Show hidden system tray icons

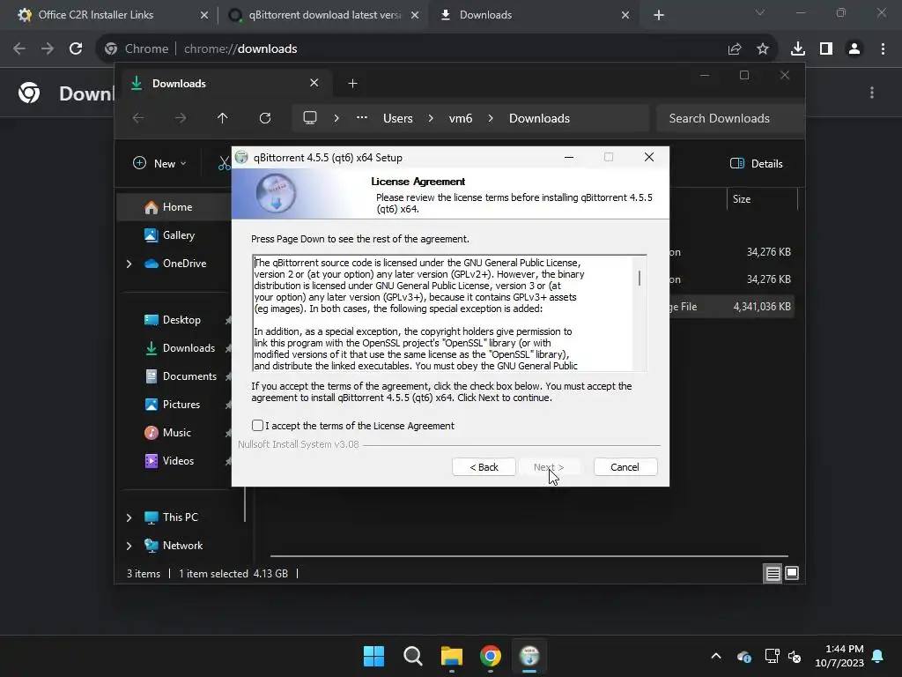pyautogui.click(x=716, y=656)
